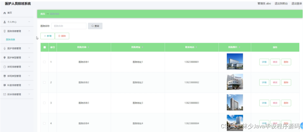Click 修改 for 医院名称2

pyautogui.click(x=275, y=82)
